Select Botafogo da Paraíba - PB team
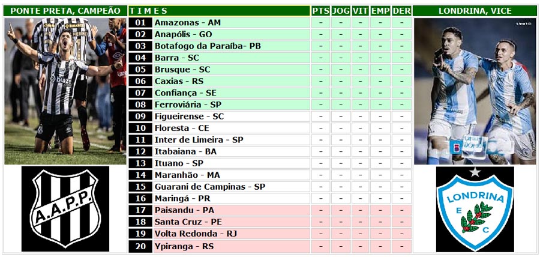Screen dimensions: 540x257 tap(207, 46)
